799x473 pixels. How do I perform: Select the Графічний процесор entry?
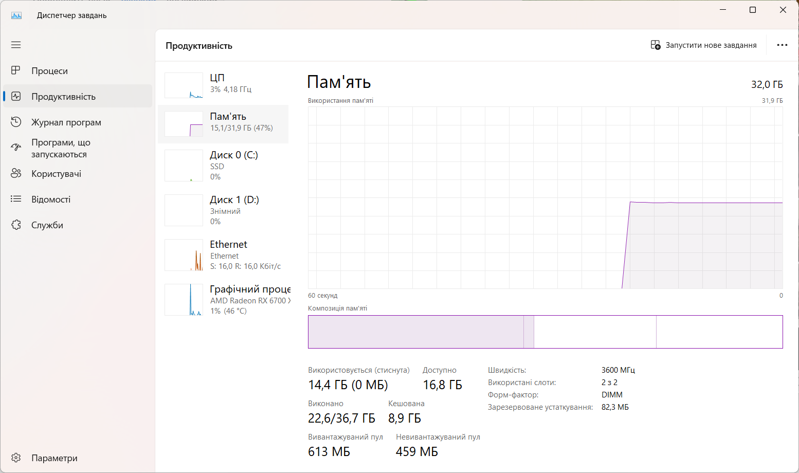(223, 300)
